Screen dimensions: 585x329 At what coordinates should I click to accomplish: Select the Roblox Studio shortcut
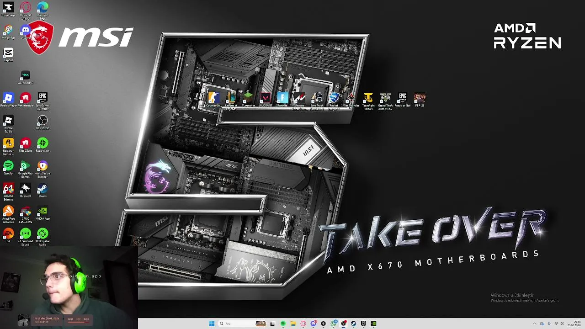[8, 124]
